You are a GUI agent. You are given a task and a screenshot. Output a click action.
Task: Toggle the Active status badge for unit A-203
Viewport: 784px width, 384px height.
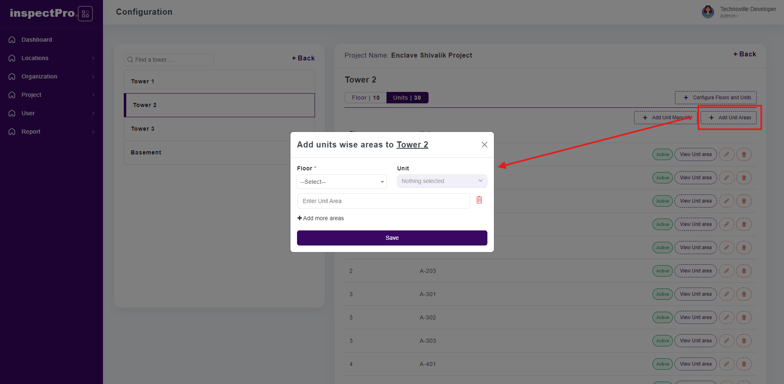click(662, 271)
